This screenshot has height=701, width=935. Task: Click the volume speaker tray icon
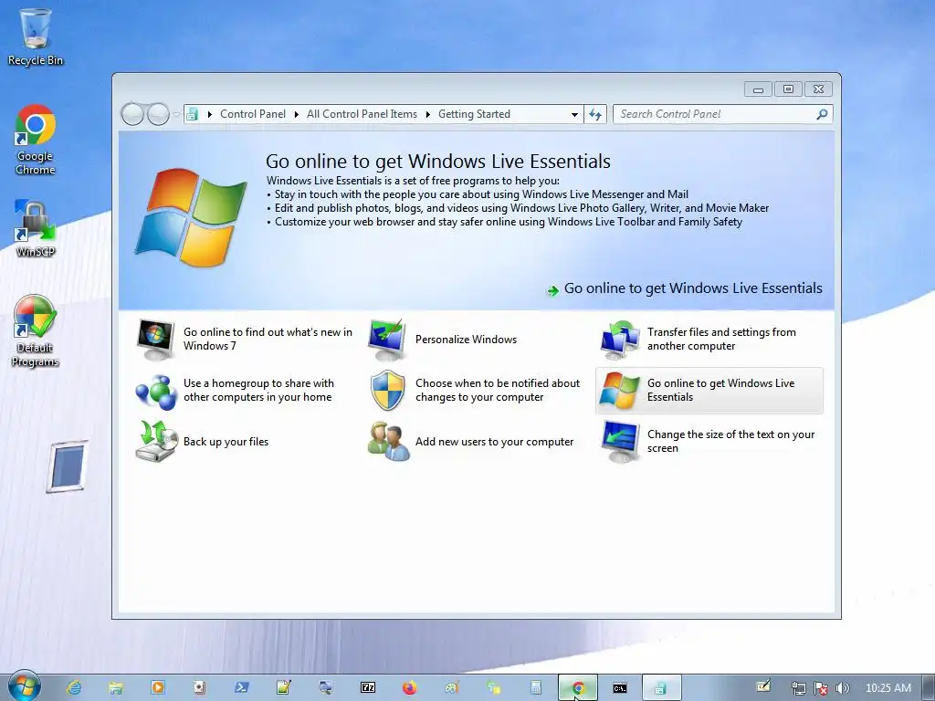click(x=842, y=688)
